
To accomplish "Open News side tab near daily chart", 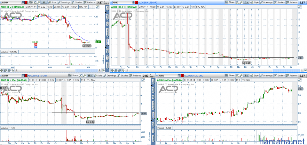I will point(107,65).
